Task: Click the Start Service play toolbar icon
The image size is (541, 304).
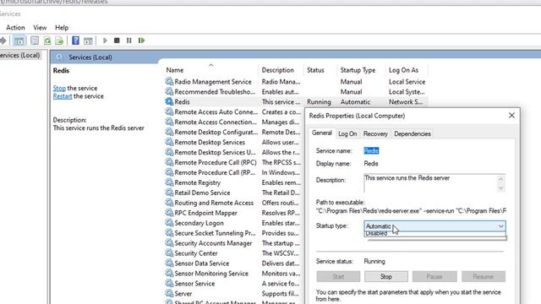Action: [x=105, y=41]
